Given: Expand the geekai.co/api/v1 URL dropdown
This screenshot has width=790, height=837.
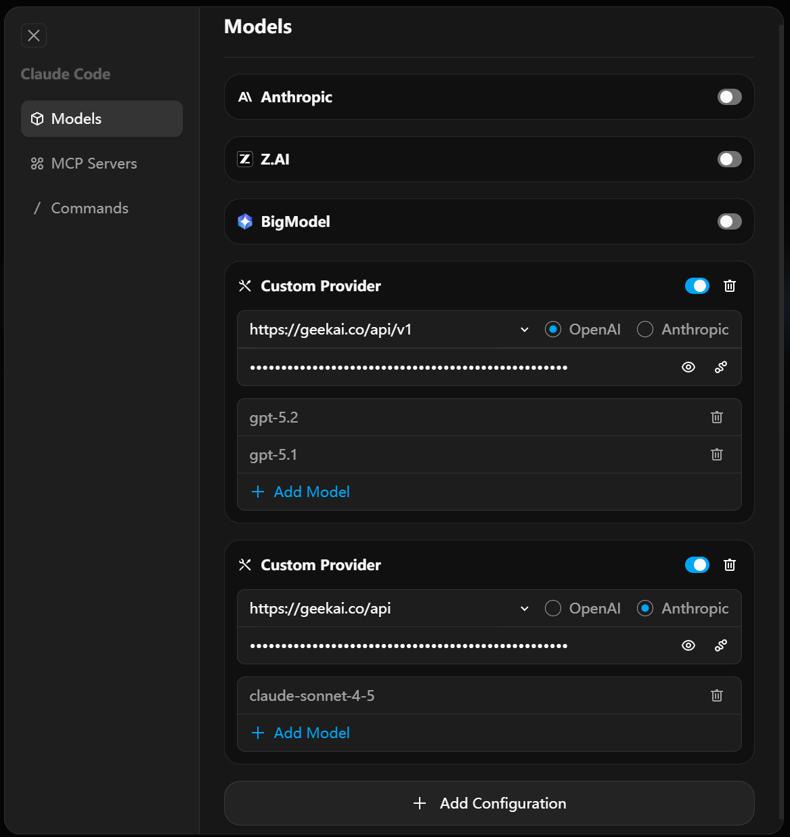Looking at the screenshot, I should (x=525, y=330).
